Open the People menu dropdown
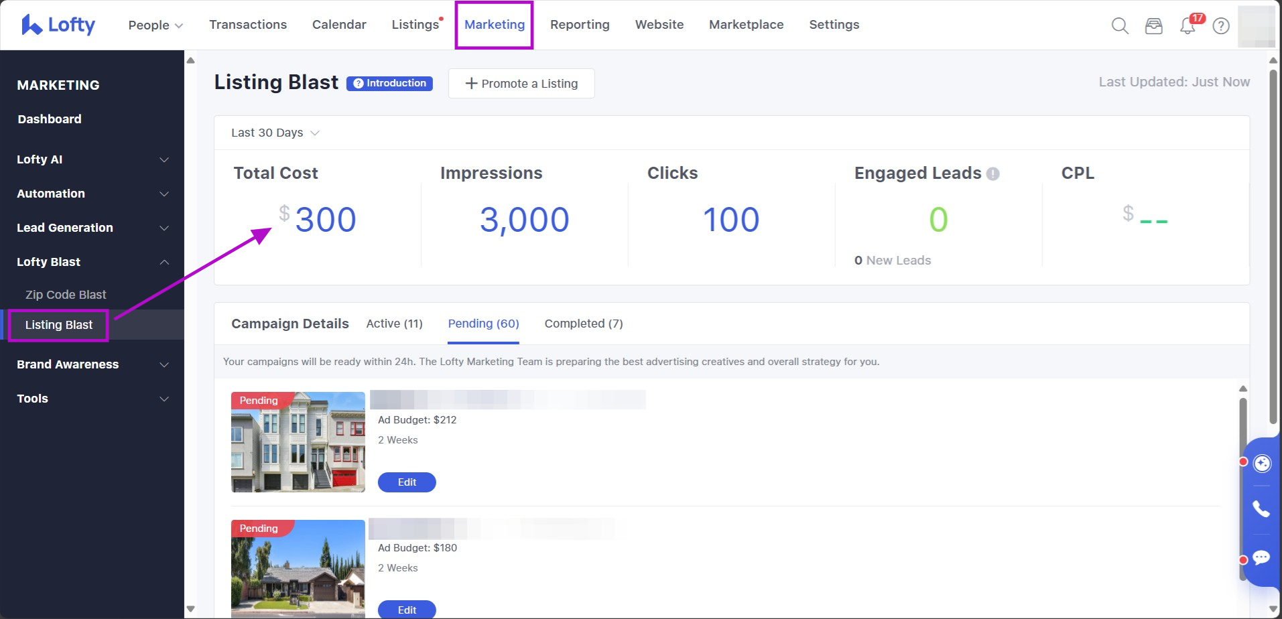 point(155,25)
